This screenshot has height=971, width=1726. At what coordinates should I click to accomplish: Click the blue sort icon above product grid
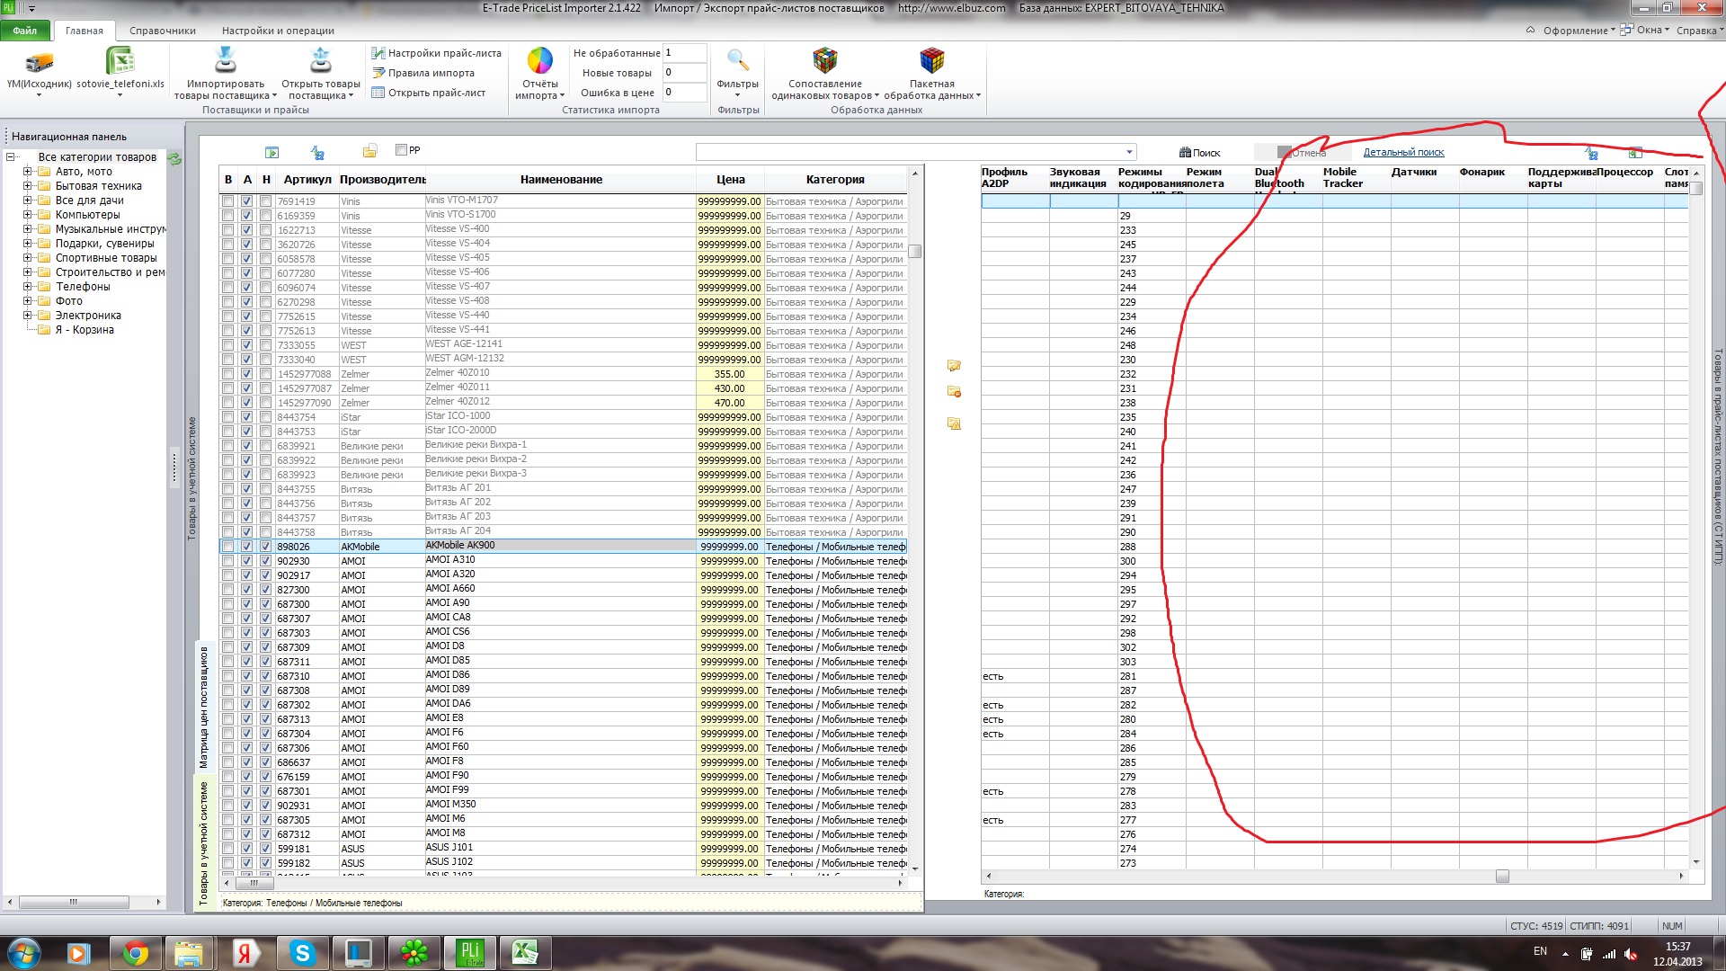click(x=317, y=153)
